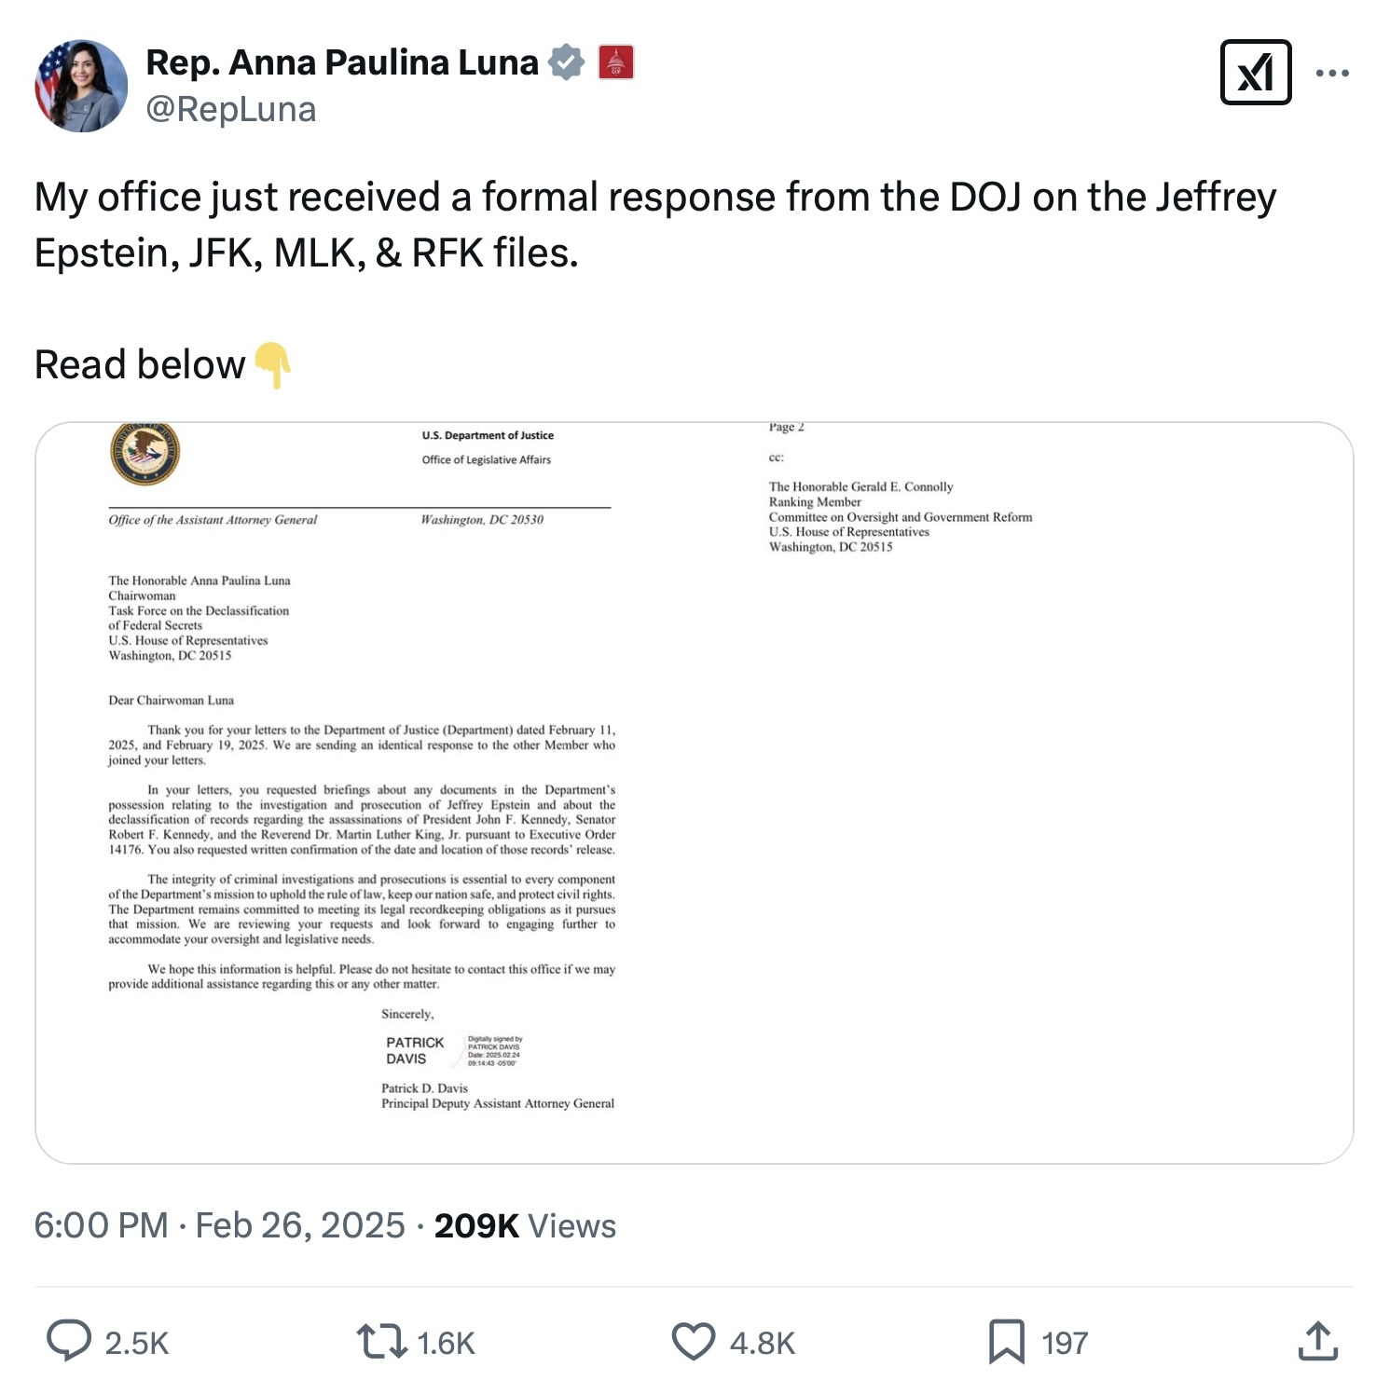
Task: Click the share upload icon
Action: [x=1317, y=1342]
